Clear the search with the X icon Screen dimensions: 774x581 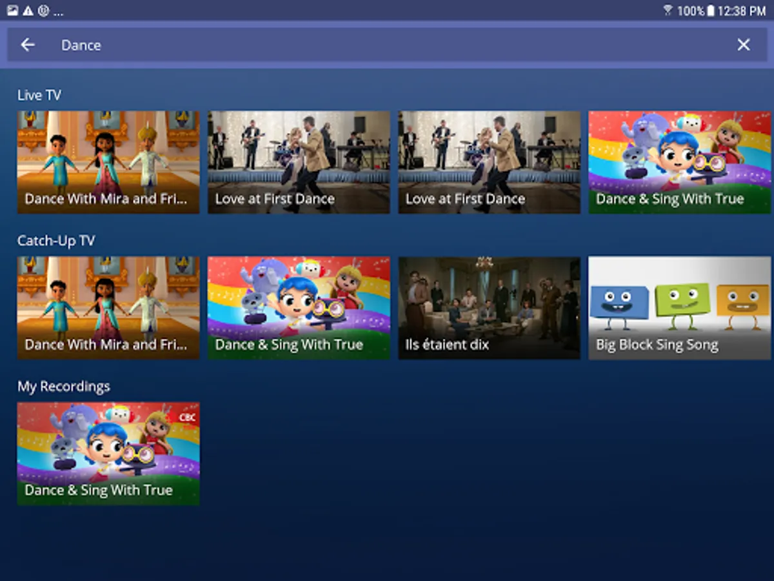tap(744, 45)
